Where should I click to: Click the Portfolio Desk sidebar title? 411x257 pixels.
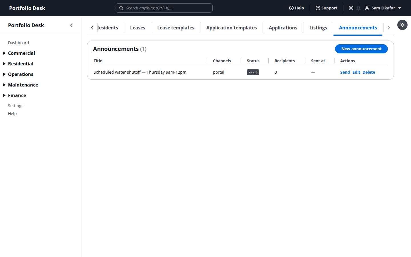(26, 25)
